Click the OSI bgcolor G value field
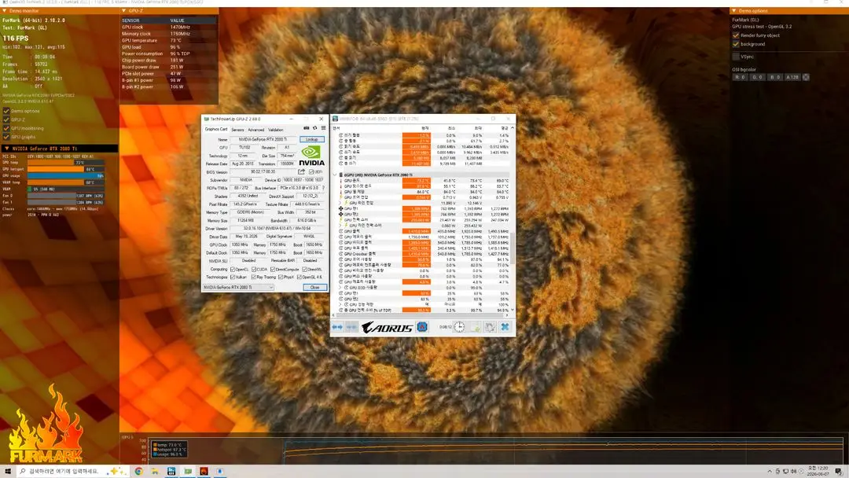This screenshot has width=849, height=478. (x=757, y=77)
